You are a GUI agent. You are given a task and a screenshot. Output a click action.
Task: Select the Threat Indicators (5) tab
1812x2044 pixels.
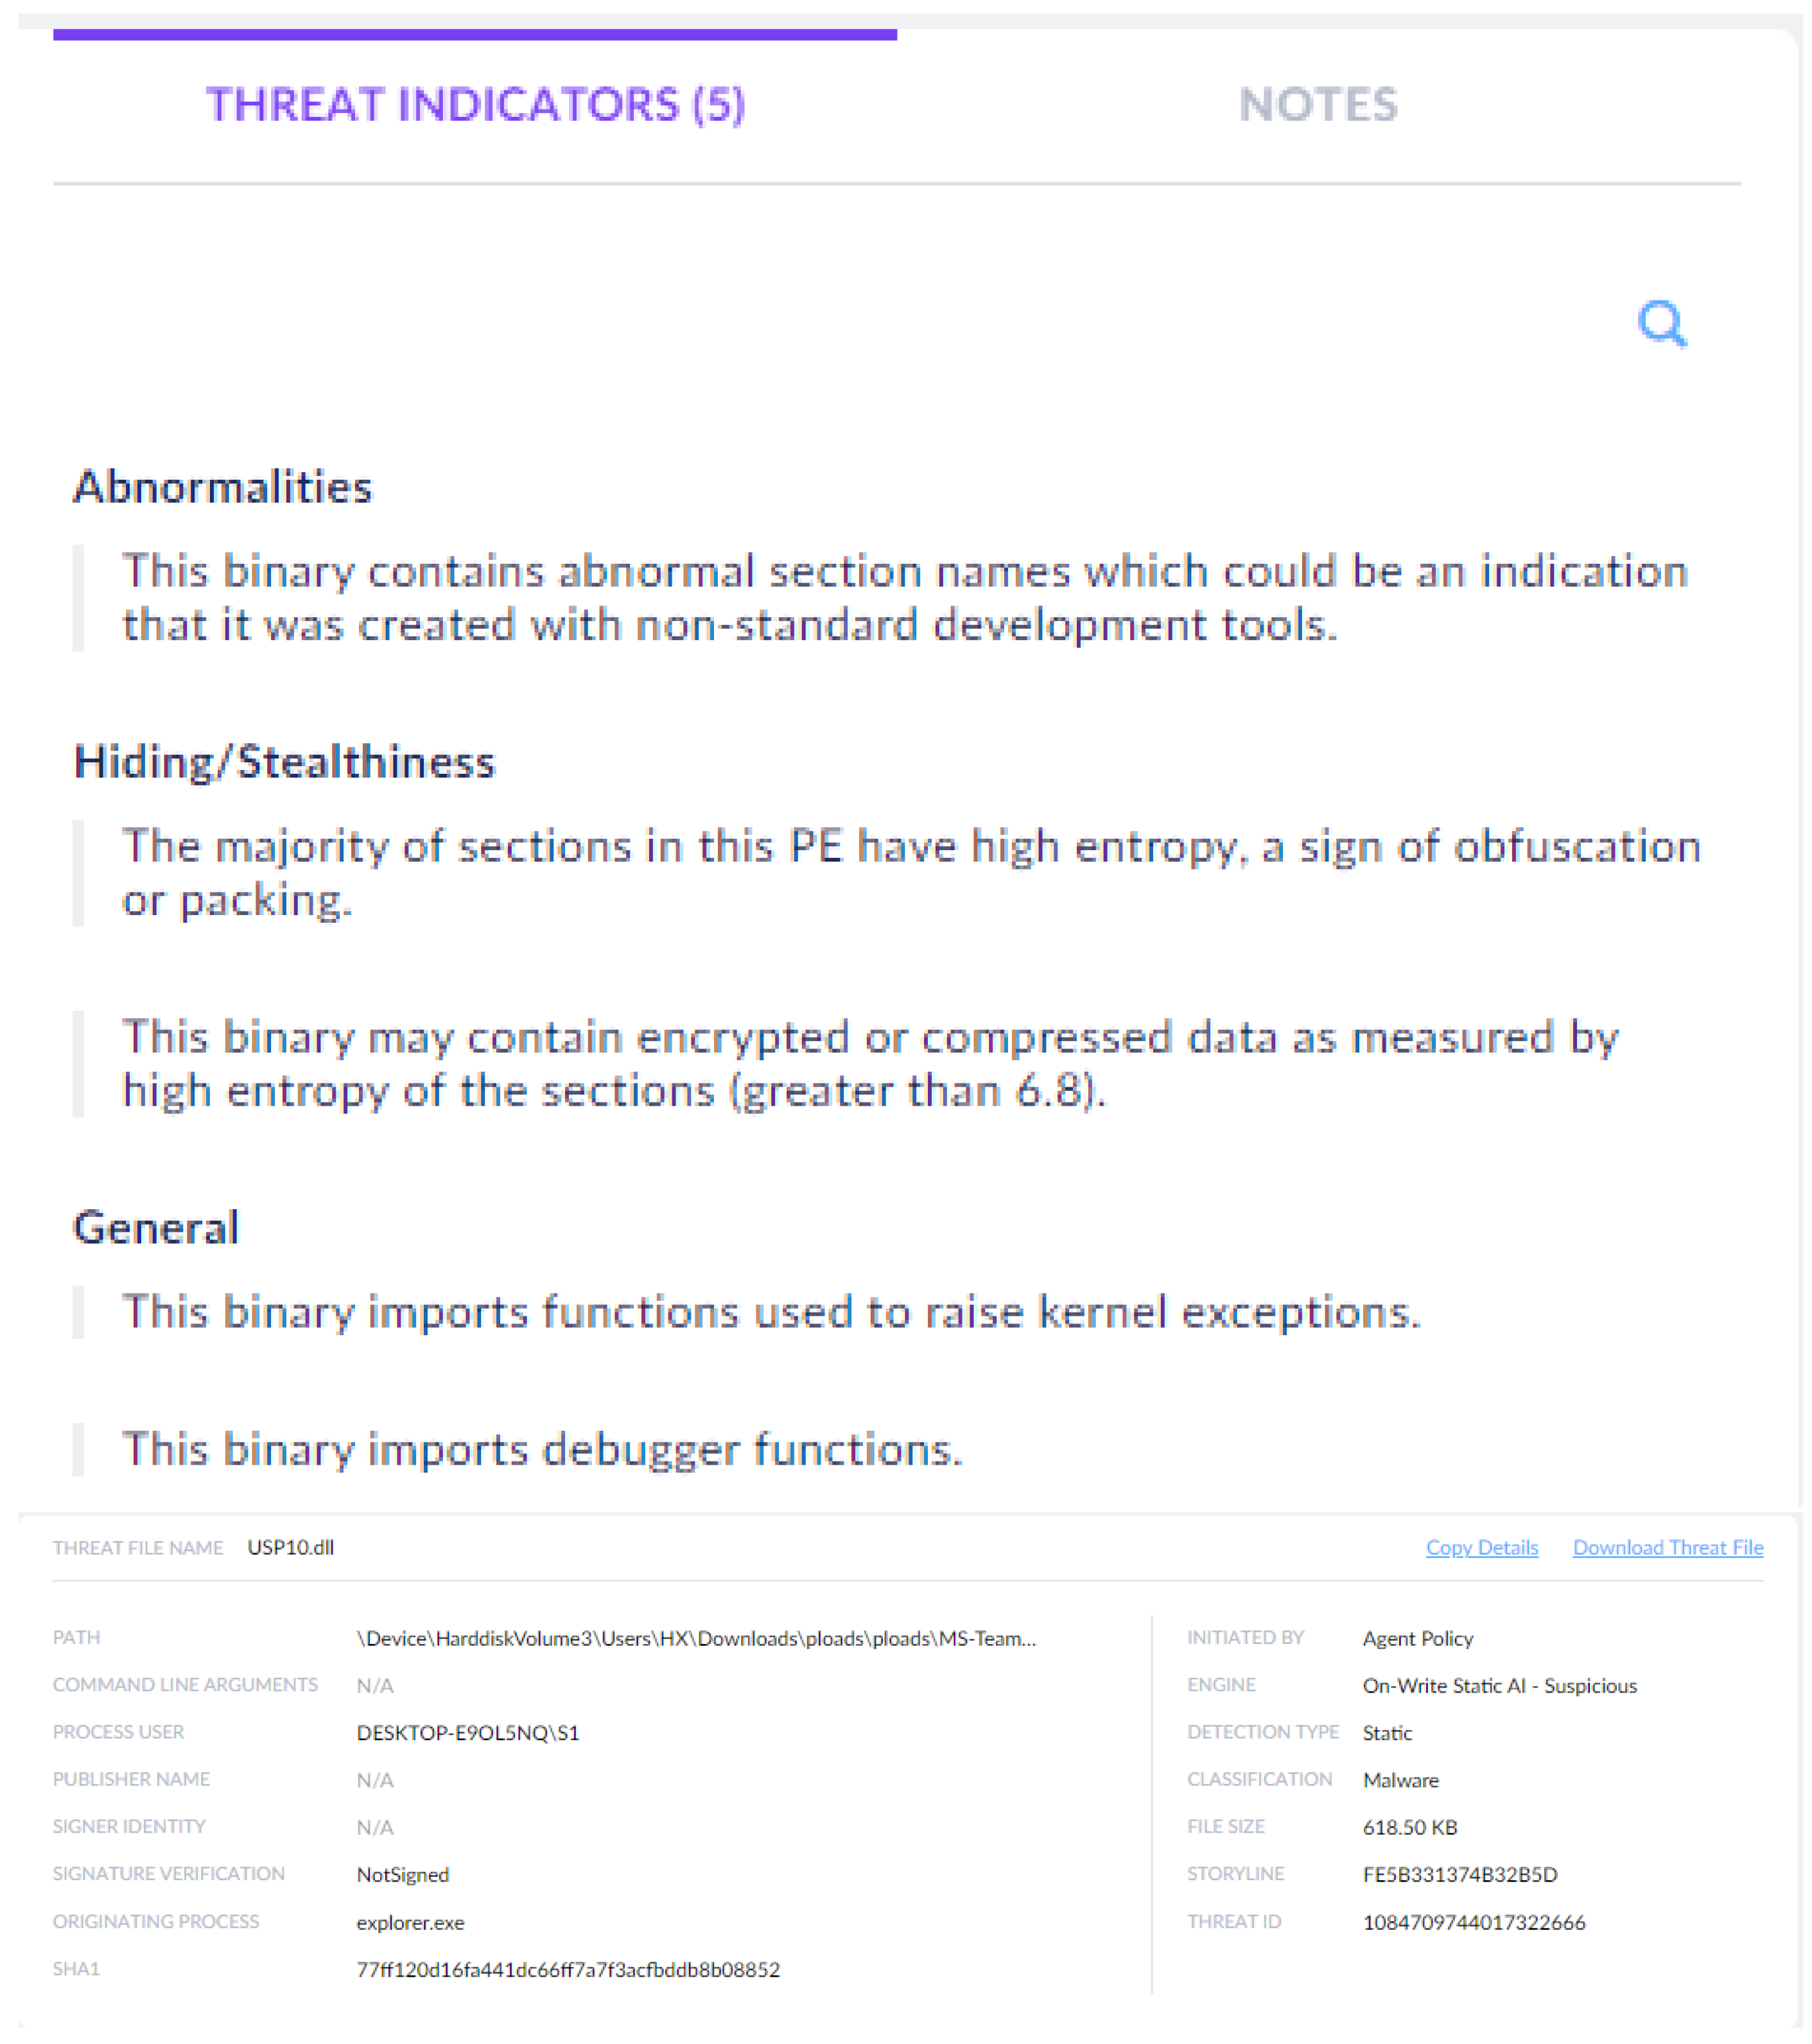click(475, 105)
